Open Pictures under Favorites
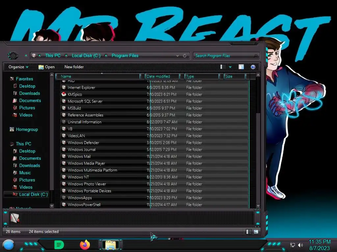Screen dimensions: 337x252 [27, 108]
